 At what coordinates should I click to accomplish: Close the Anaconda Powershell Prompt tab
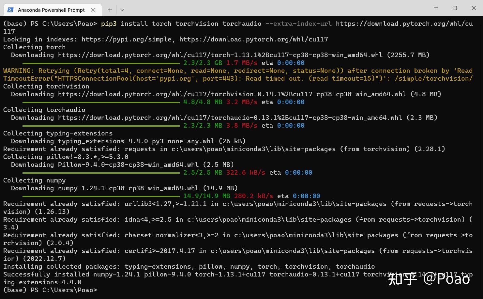(93, 10)
